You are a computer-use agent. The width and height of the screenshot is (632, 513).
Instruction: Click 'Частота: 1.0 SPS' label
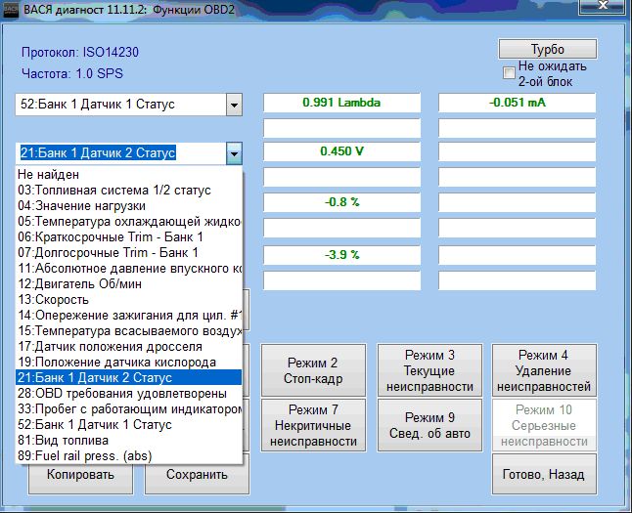pos(72,73)
